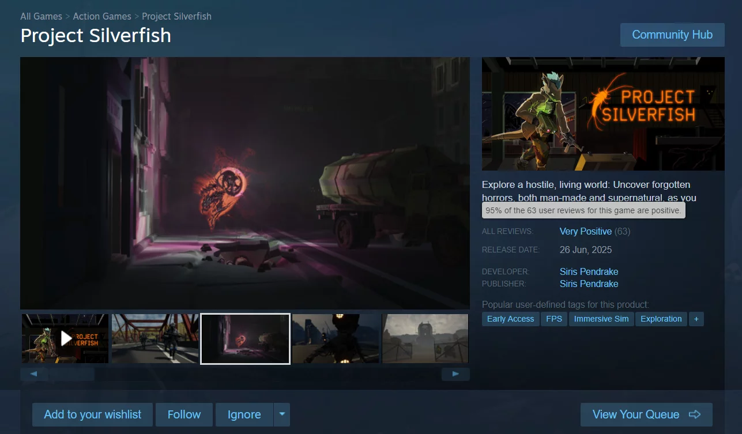The image size is (742, 434).
Task: Select the foggy building screenshot thumbnail
Action: (425, 338)
